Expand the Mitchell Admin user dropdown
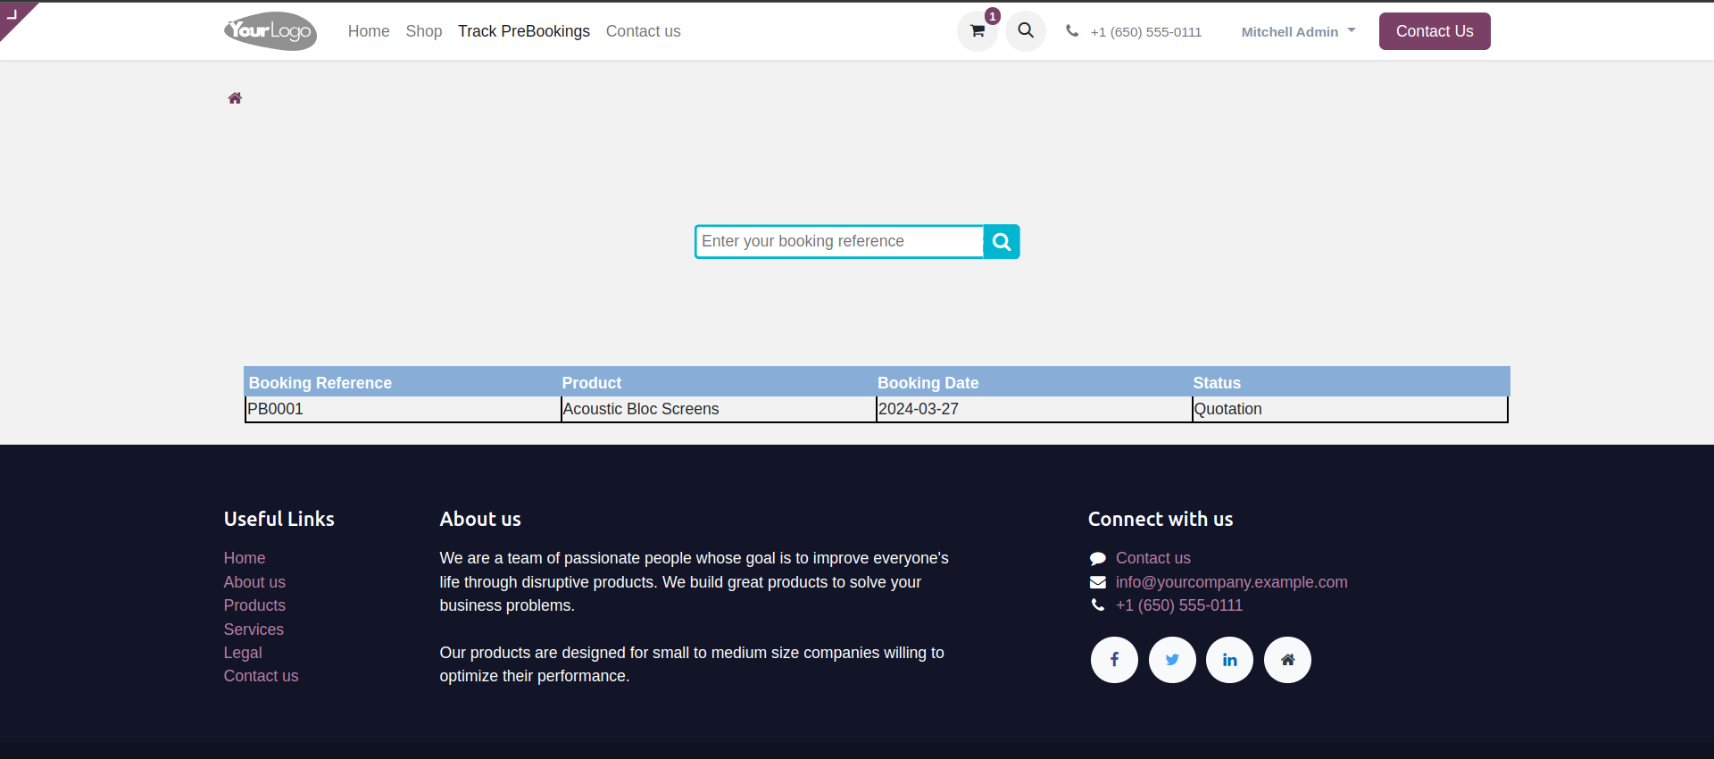Image resolution: width=1714 pixels, height=759 pixels. coord(1298,31)
